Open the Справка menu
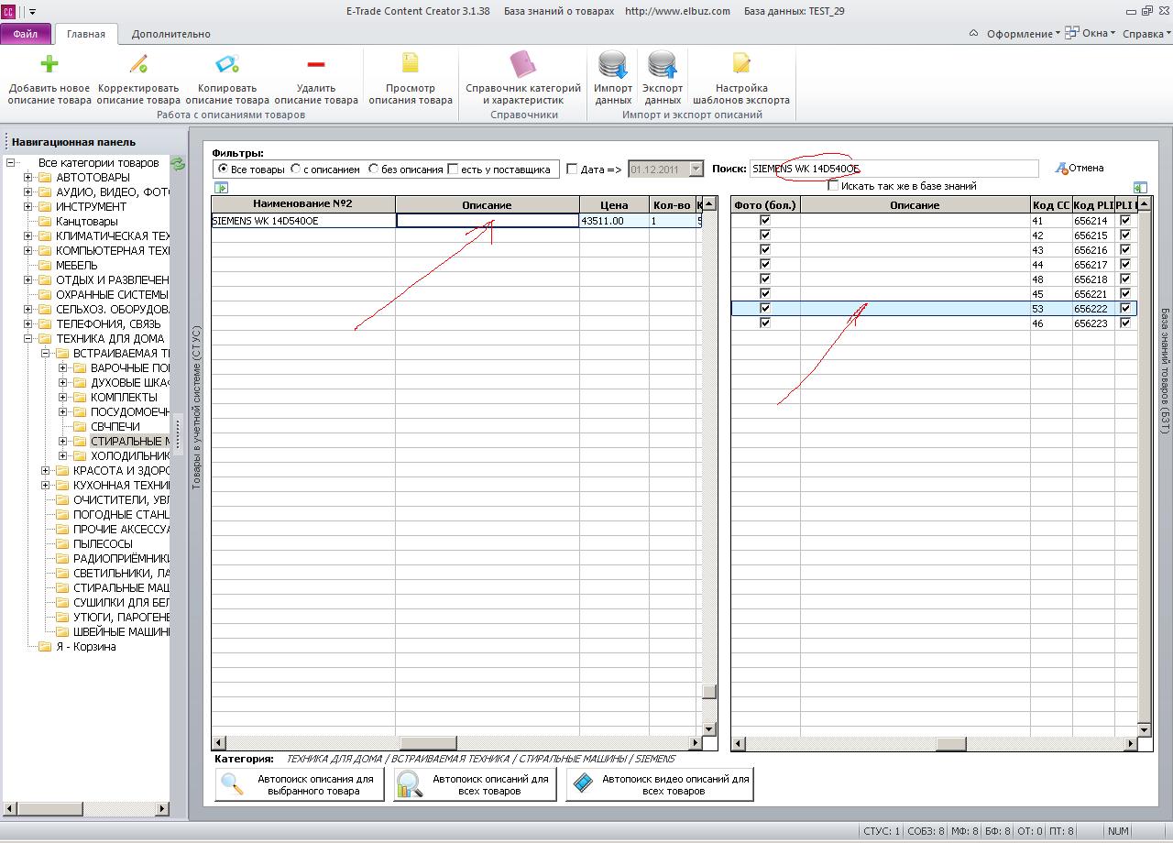Screen dimensions: 1173x843 (1146, 34)
